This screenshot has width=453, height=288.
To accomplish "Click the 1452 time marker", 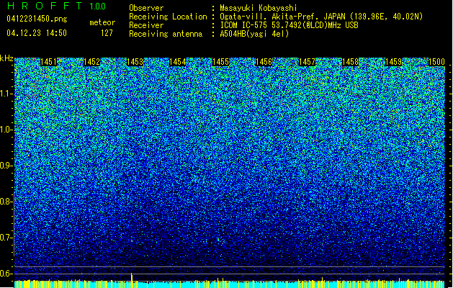I will (91, 62).
